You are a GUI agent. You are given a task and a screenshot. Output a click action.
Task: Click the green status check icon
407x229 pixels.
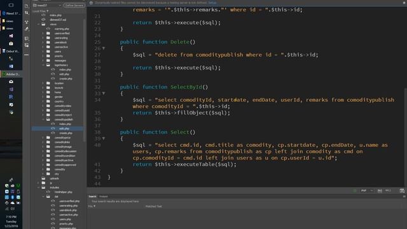point(355,191)
